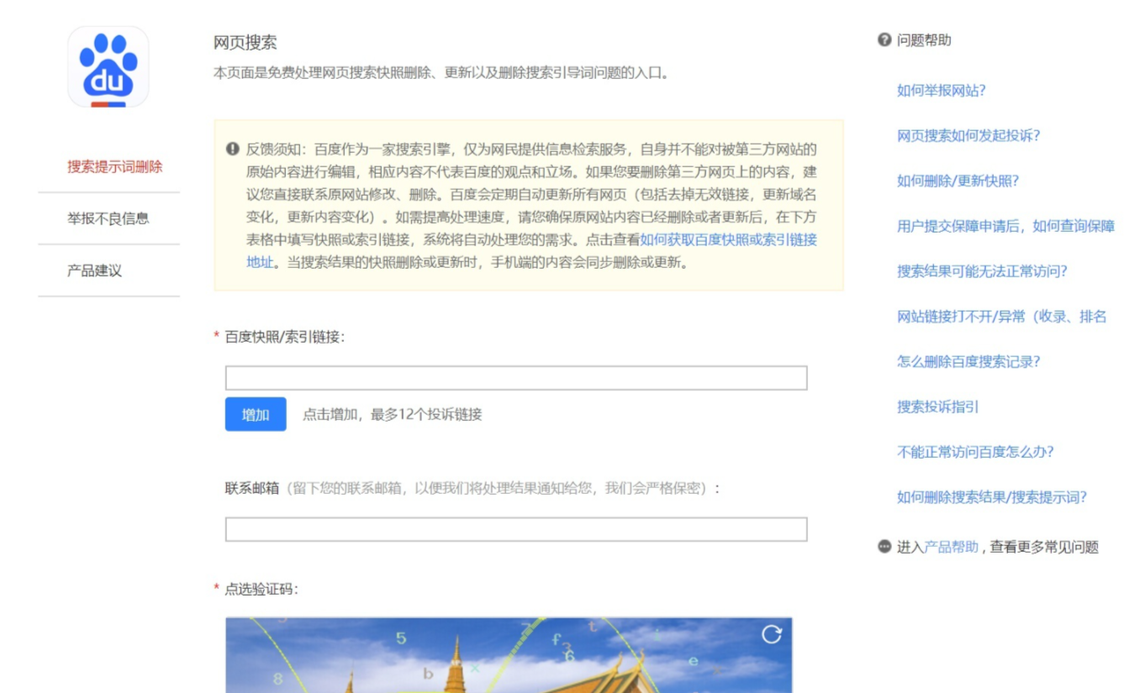Open help link 如何删除/更新快照?
Image resolution: width=1129 pixels, height=693 pixels.
[x=958, y=181]
